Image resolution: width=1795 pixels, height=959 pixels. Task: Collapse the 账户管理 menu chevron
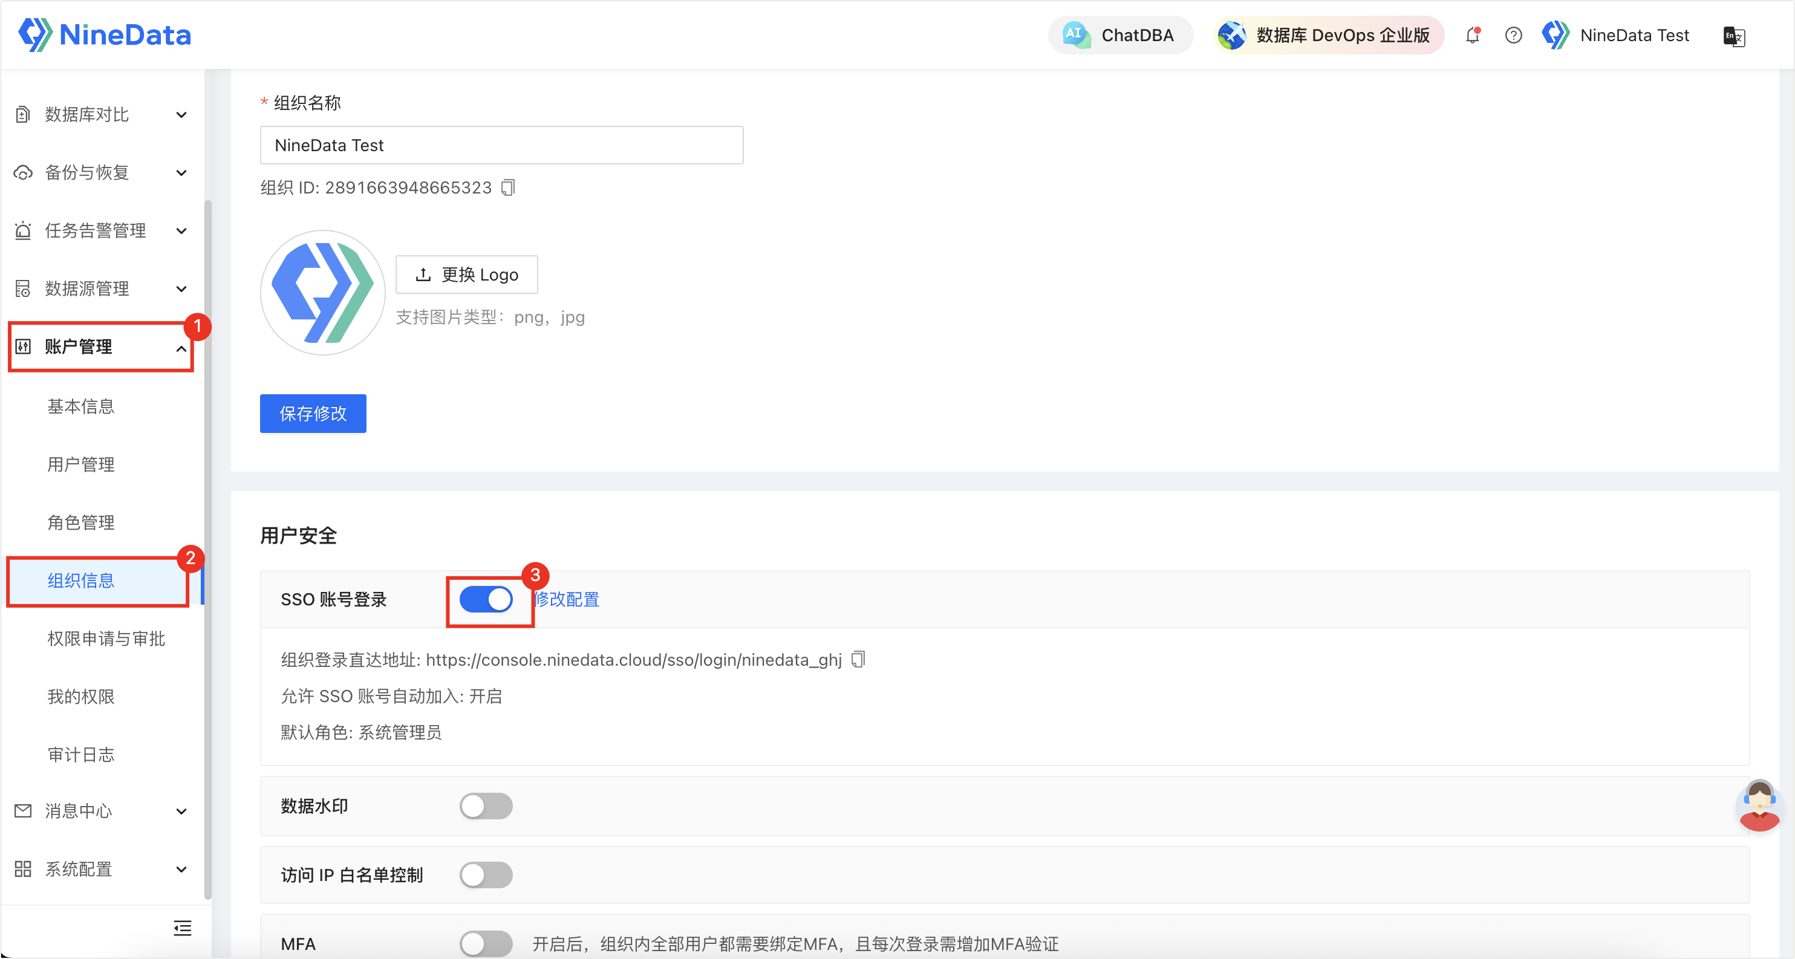(x=181, y=348)
